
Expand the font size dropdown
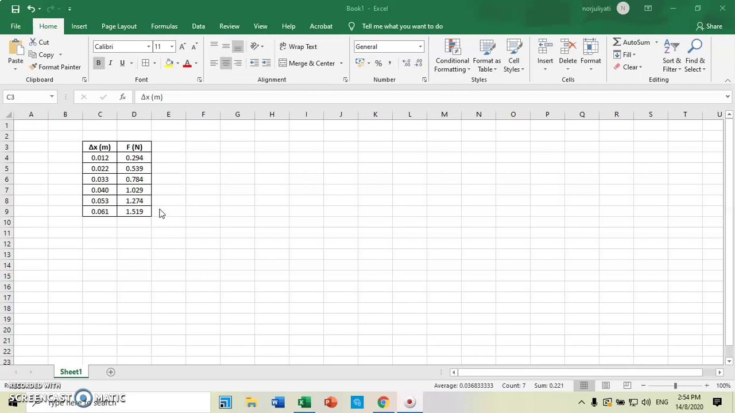pyautogui.click(x=172, y=46)
